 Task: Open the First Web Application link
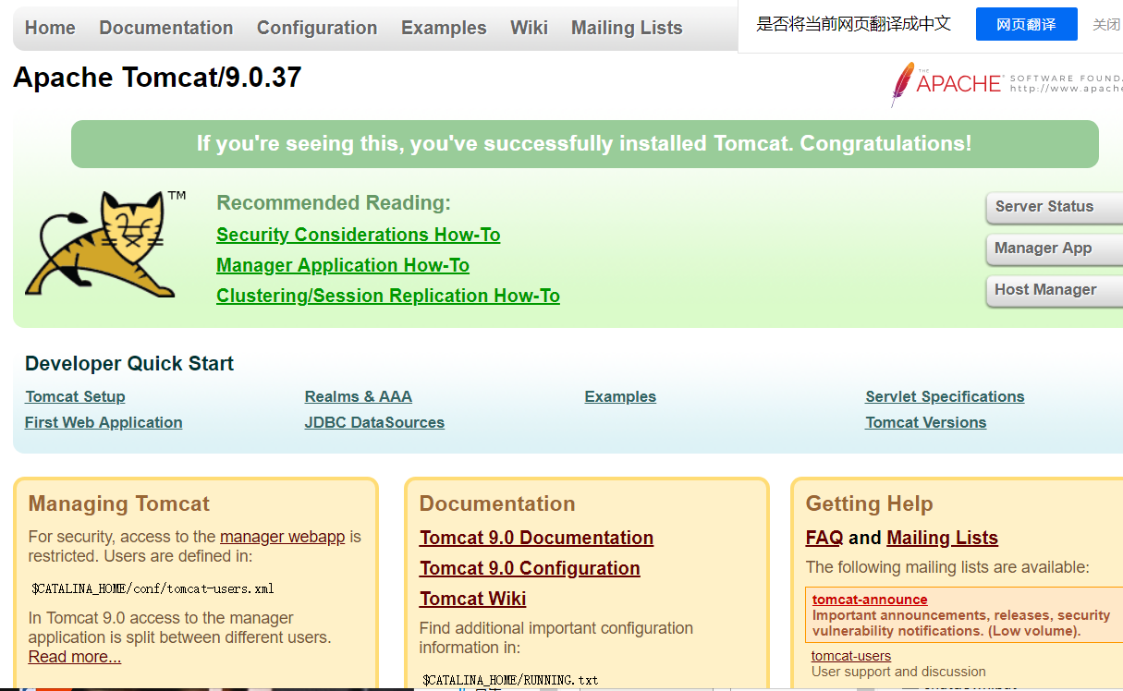click(x=104, y=422)
